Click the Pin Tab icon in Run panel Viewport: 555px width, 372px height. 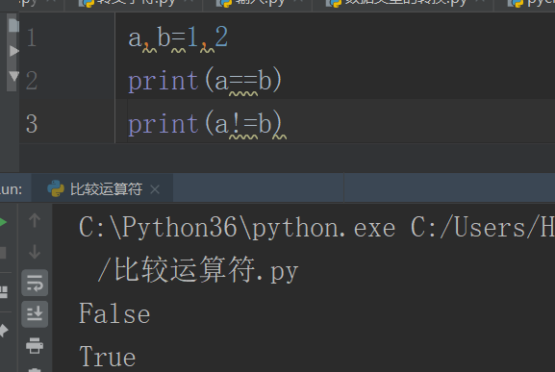tap(3, 331)
